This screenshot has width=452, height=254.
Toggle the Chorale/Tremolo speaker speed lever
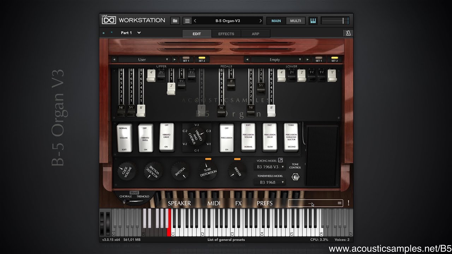[135, 202]
